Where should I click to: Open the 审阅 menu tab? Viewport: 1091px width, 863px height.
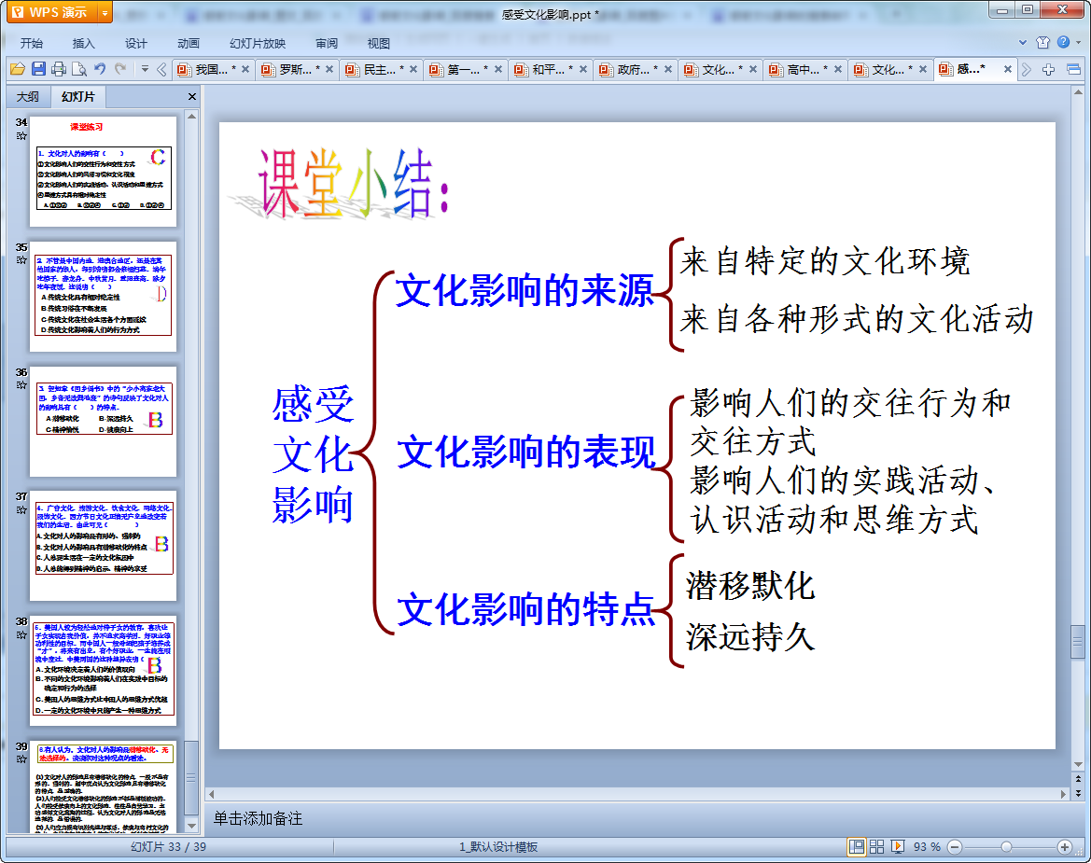(327, 43)
